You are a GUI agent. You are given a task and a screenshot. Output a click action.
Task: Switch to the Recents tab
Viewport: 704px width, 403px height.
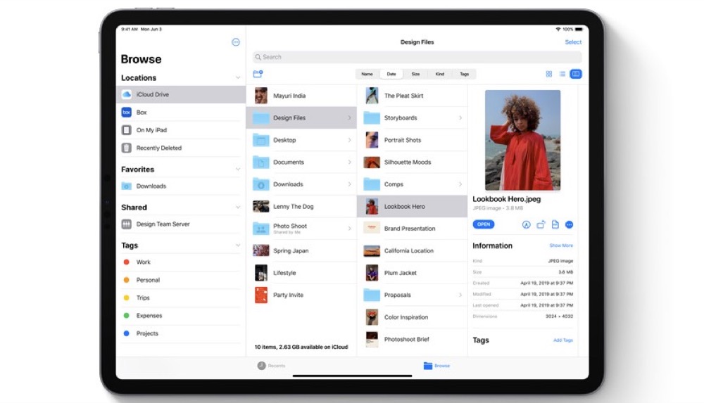click(x=271, y=366)
